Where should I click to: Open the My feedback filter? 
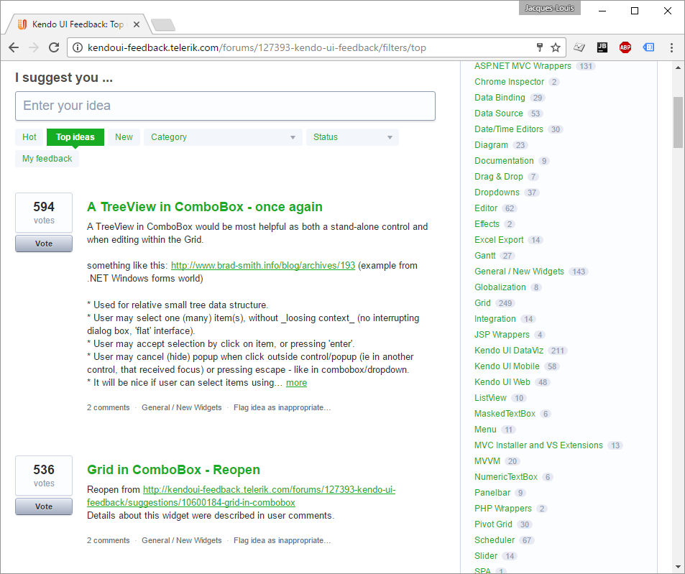47,159
